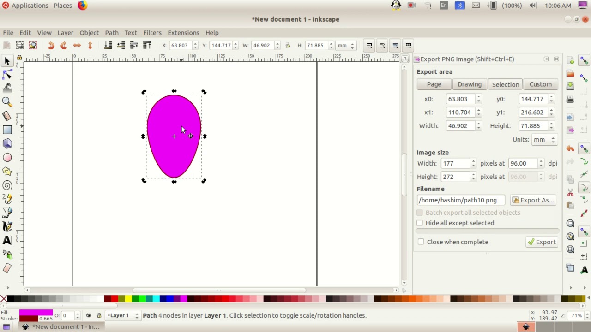Select the Pencil freehand tool
This screenshot has height=332, width=591.
click(x=7, y=199)
